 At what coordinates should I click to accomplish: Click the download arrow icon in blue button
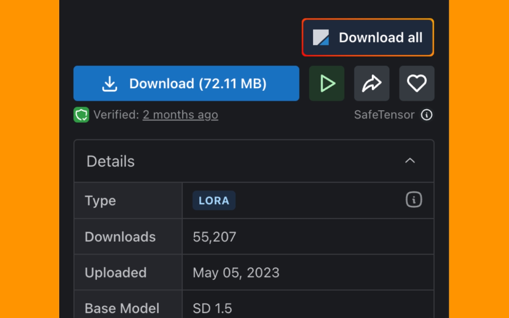pos(109,83)
